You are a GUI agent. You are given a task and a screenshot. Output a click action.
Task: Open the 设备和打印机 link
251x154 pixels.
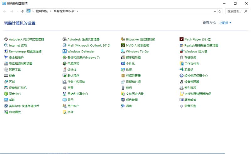[x=18, y=88]
